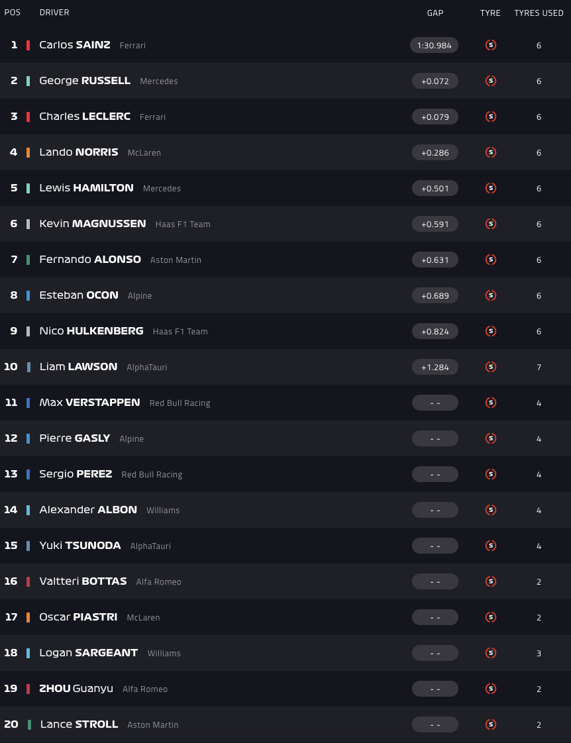Click Valtteri Bottas's tyre compound icon
The image size is (571, 743).
pos(491,581)
